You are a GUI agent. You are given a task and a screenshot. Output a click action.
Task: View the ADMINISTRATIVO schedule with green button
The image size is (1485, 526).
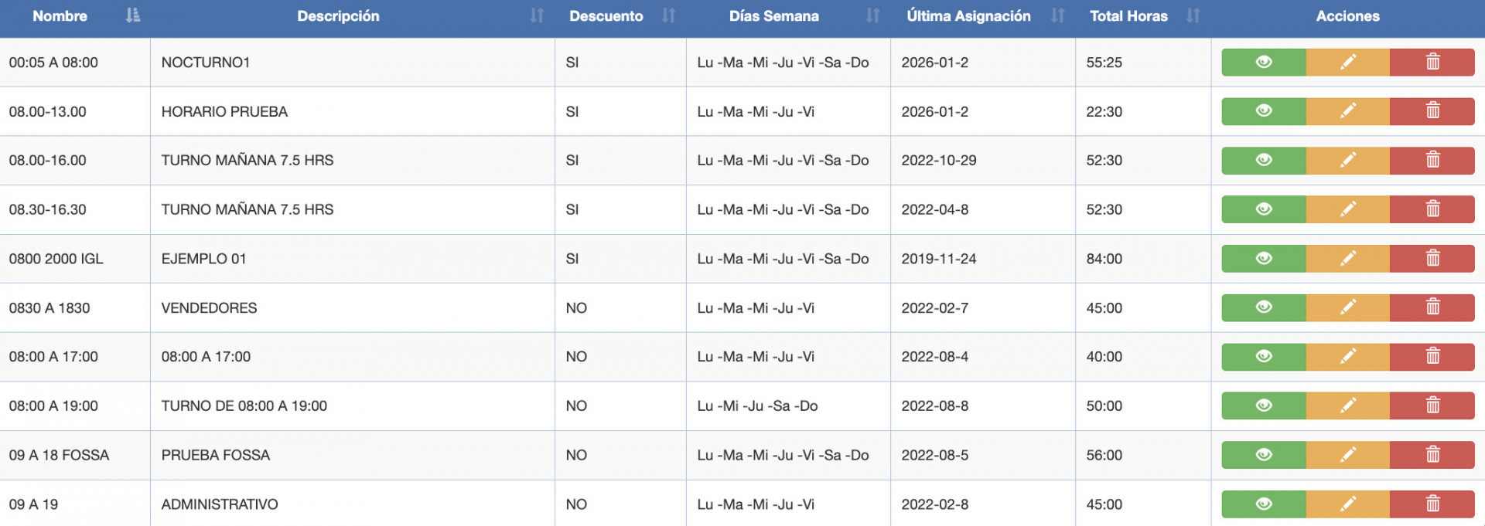point(1264,504)
